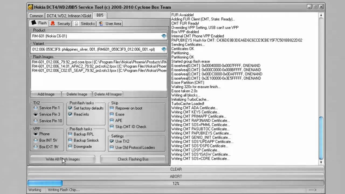345x194 pixels.
Task: Open the Variant dropdown arrow
Action: (x=164, y=49)
